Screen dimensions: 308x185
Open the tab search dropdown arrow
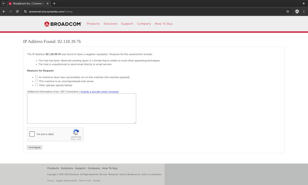point(3,3)
